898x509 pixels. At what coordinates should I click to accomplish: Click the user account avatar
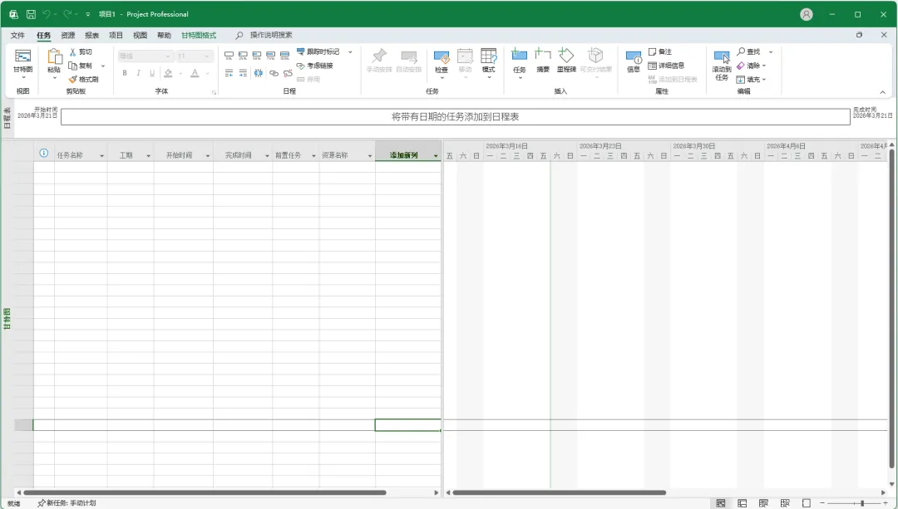point(807,14)
